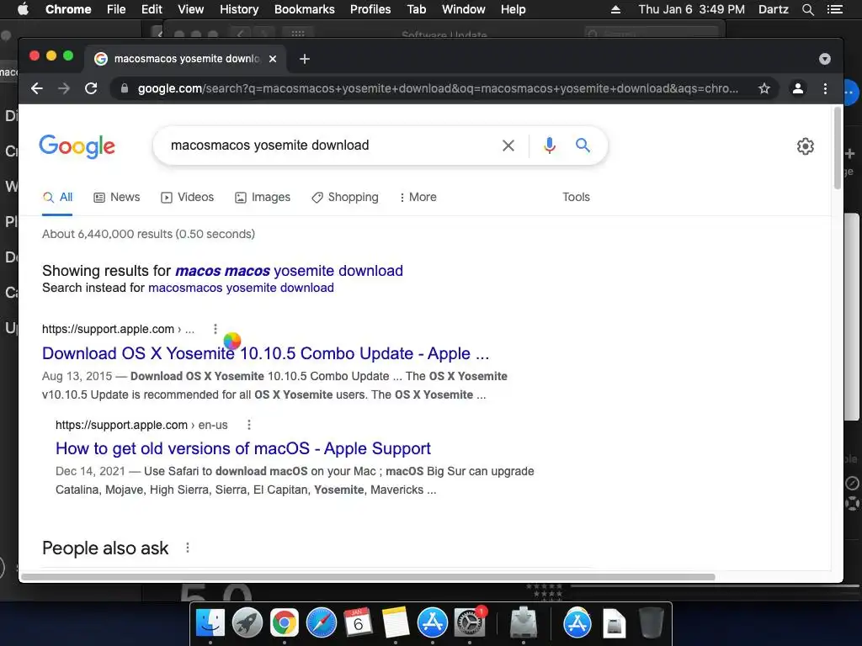Viewport: 862px width, 646px height.
Task: Open How to get old versions of macOS
Action: pyautogui.click(x=243, y=448)
